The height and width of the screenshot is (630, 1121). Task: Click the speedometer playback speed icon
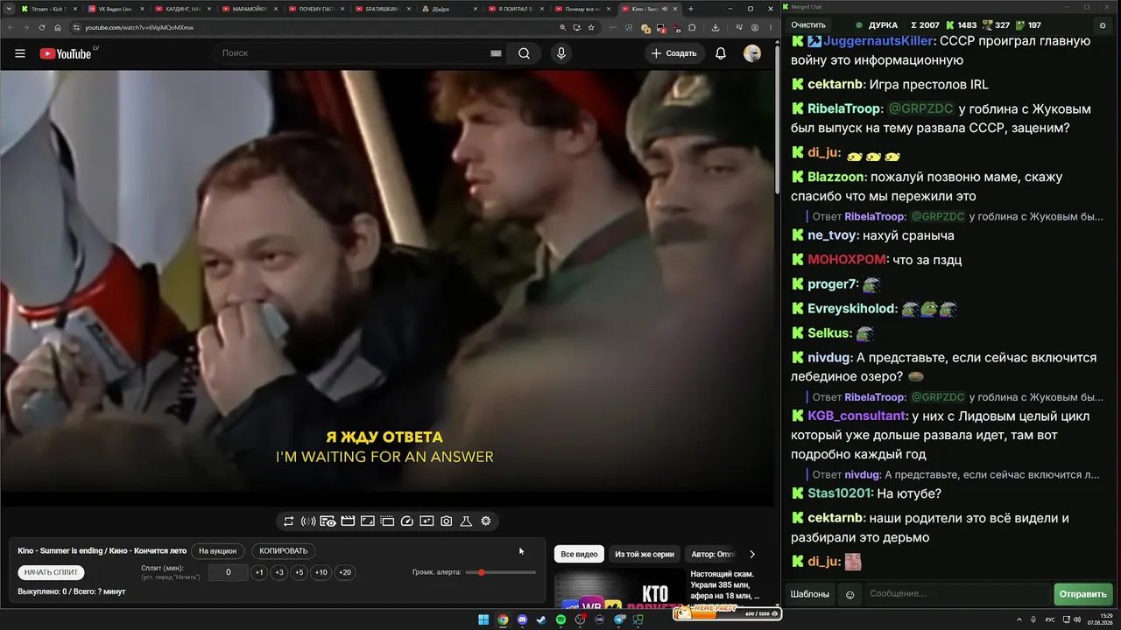click(407, 521)
